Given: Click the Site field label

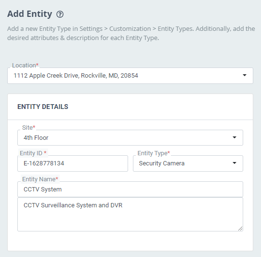Looking at the screenshot, I should coord(28,127).
